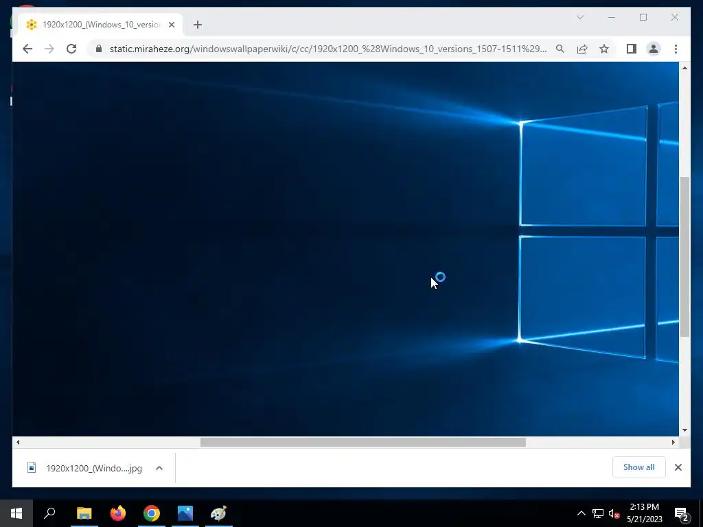Show hidden system tray icons
703x527 pixels.
pyautogui.click(x=581, y=513)
